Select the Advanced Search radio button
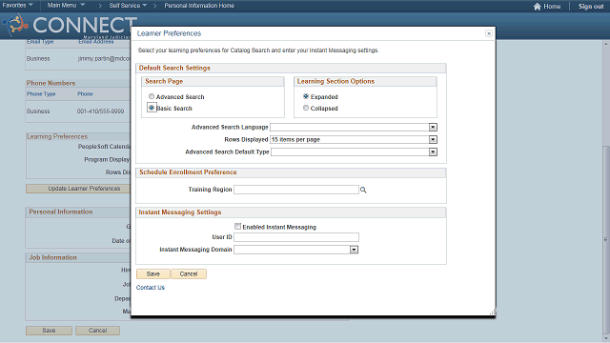610x343 pixels. pyautogui.click(x=152, y=96)
